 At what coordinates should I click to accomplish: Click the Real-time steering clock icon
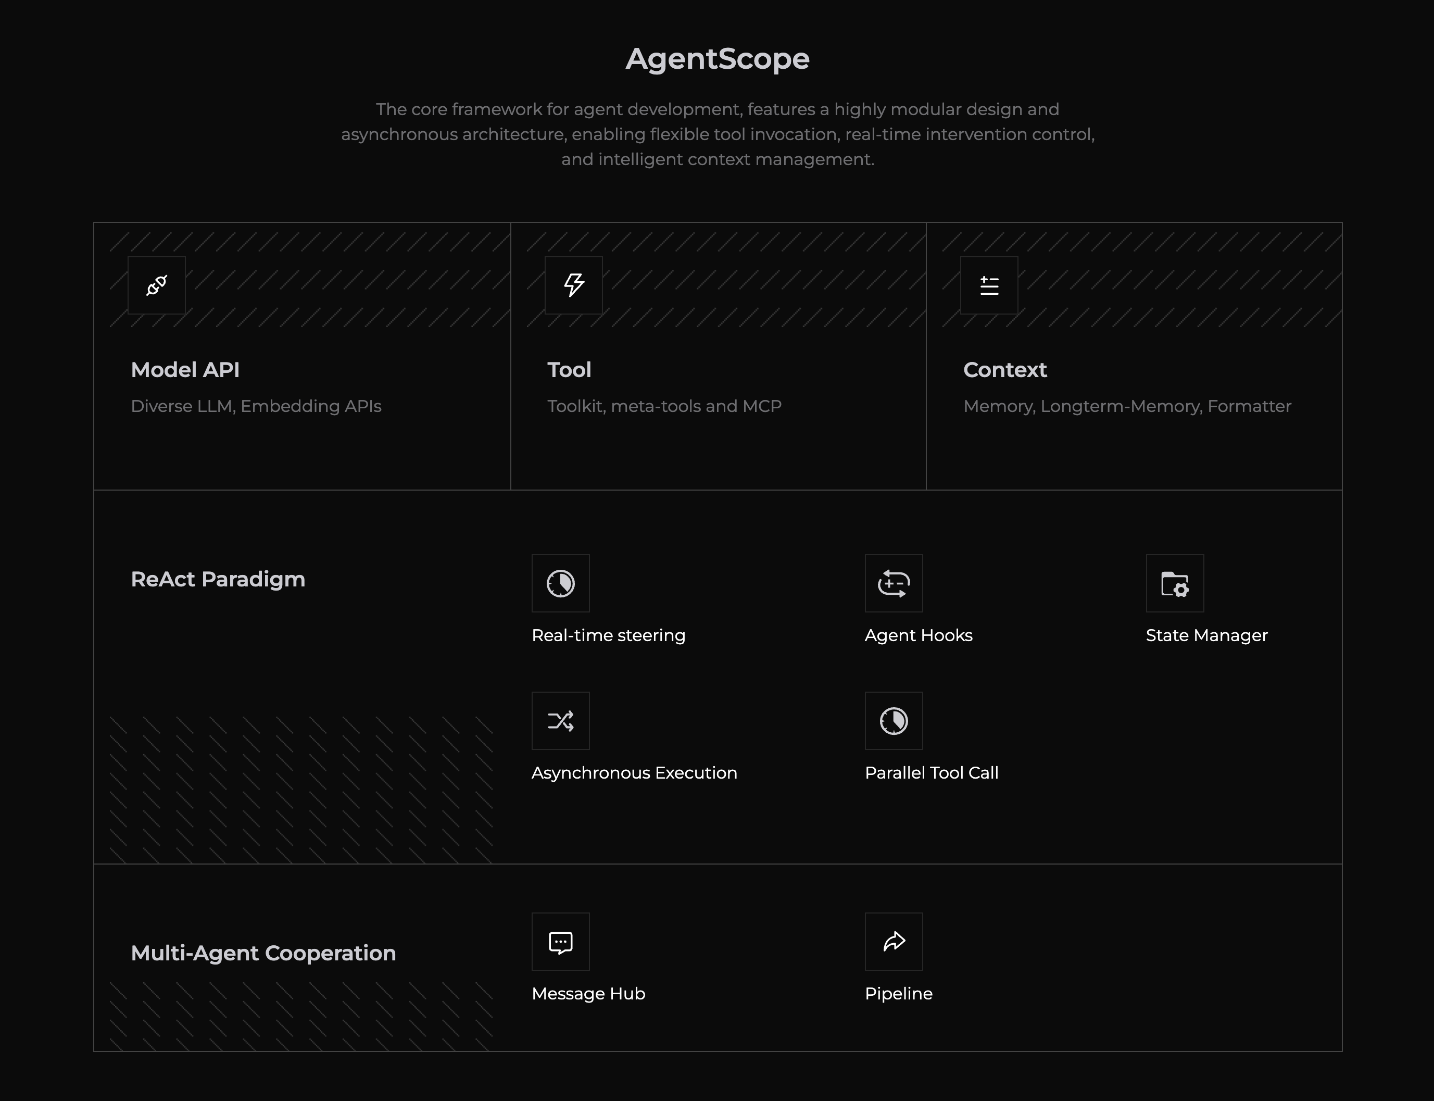click(560, 583)
